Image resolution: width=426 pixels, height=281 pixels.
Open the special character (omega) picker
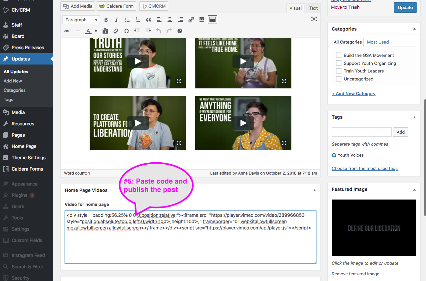coord(127,31)
